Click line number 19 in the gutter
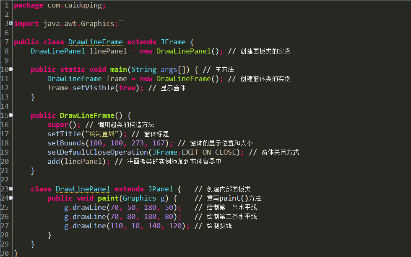The height and width of the screenshot is (257, 411). point(5,152)
